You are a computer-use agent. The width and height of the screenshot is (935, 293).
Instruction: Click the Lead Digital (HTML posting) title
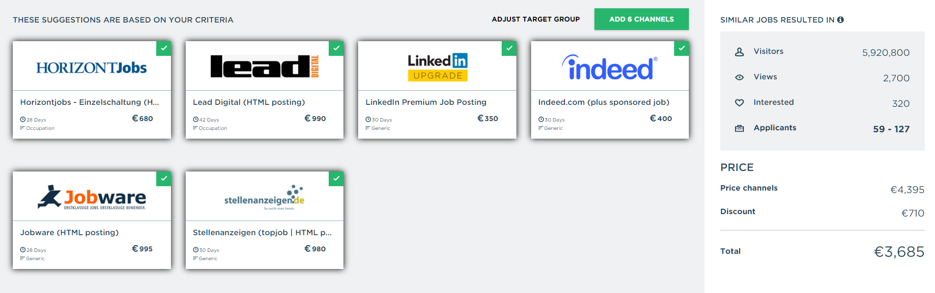pyautogui.click(x=249, y=102)
